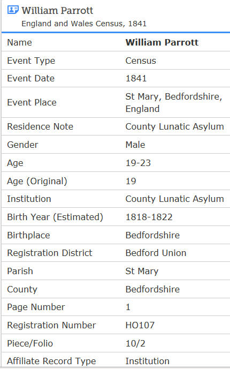Click the 19-23 age value
230x369 pixels.
(138, 163)
